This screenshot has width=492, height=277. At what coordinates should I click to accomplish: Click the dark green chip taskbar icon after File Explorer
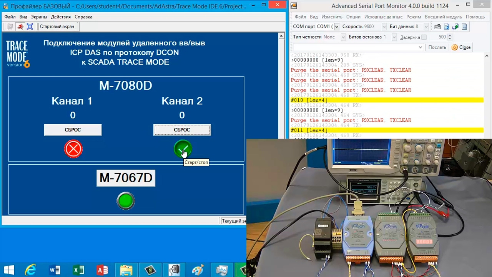(x=150, y=270)
